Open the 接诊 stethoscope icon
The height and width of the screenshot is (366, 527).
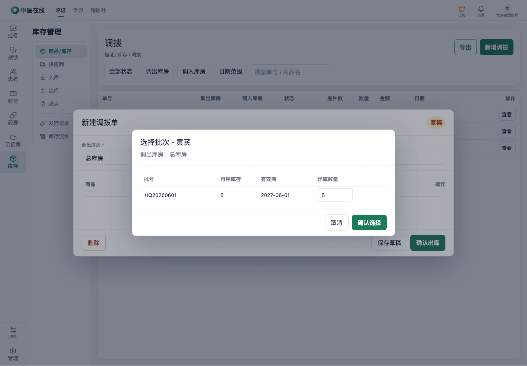[x=13, y=53]
